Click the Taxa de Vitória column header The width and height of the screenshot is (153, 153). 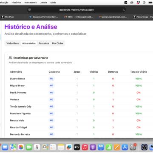(139, 72)
